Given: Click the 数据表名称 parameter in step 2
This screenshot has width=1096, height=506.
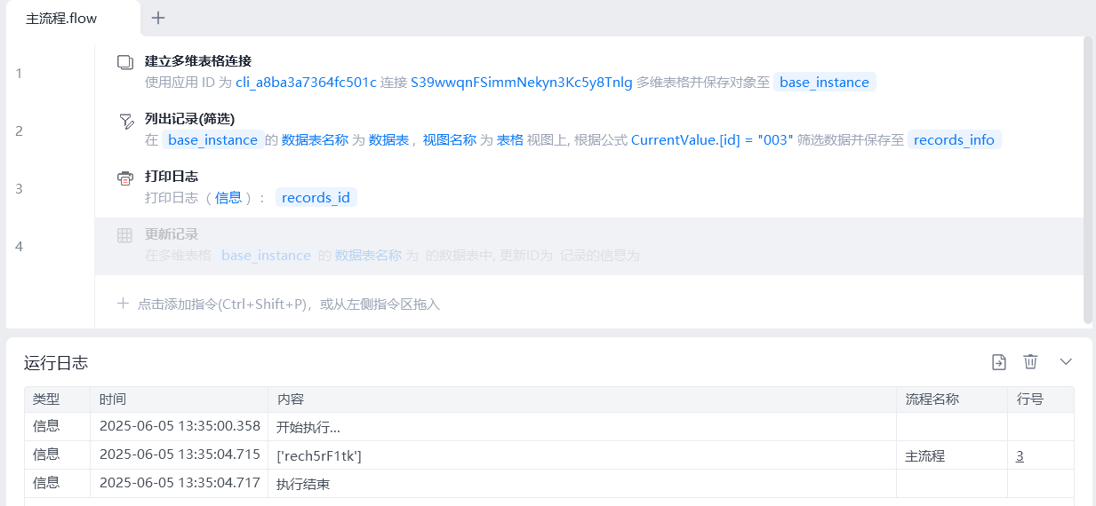Looking at the screenshot, I should click(x=315, y=140).
